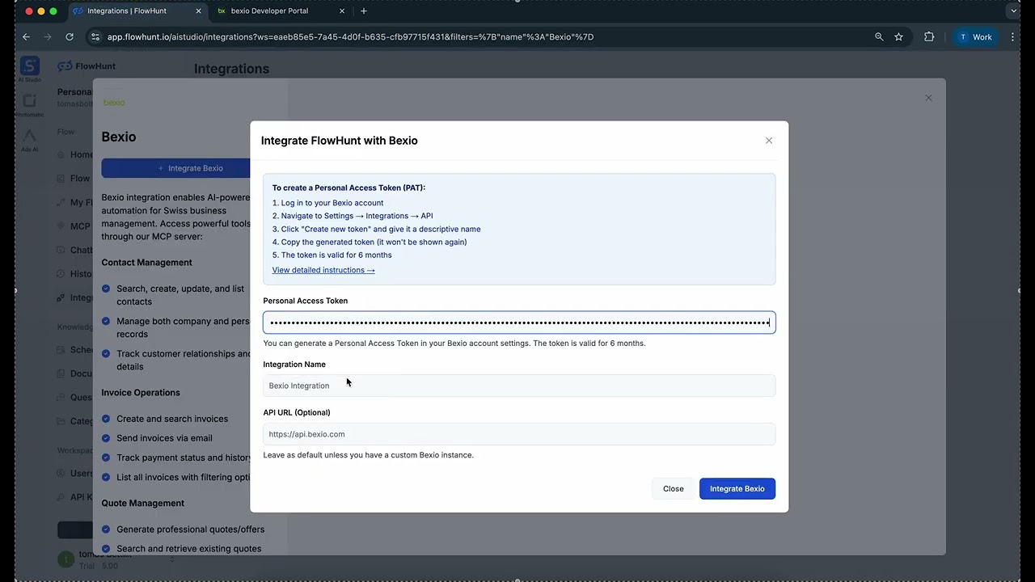Open View detailed instructions link
Viewport: 1035px width, 582px height.
pos(323,270)
